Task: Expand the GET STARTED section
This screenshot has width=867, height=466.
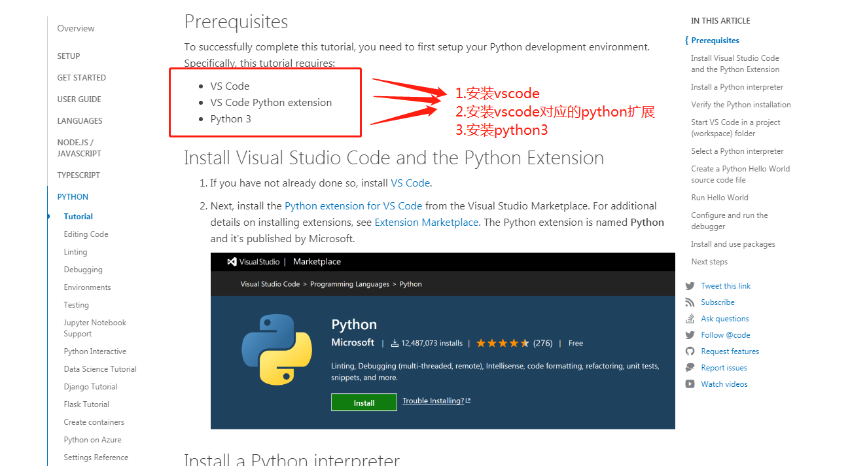Action: click(81, 78)
